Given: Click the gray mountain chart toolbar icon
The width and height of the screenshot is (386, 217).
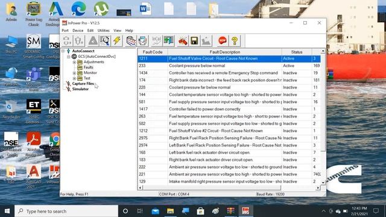Looking at the screenshot, I should (x=206, y=40).
